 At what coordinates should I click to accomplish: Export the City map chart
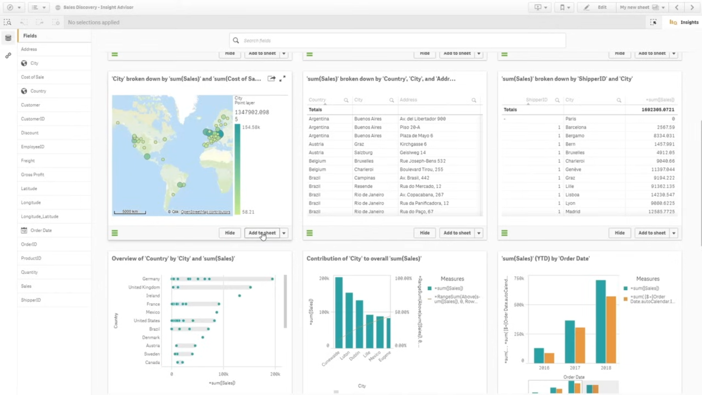271,79
